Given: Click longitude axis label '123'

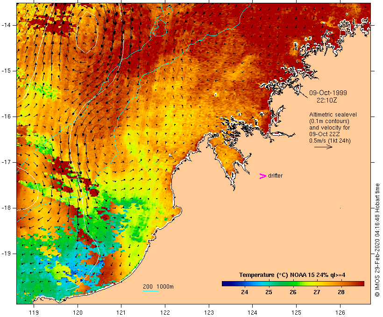Looking at the screenshot, I should coord(209,313).
